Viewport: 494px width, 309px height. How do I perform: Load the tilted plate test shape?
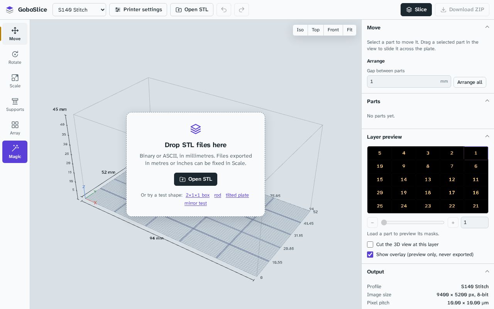[x=237, y=195]
